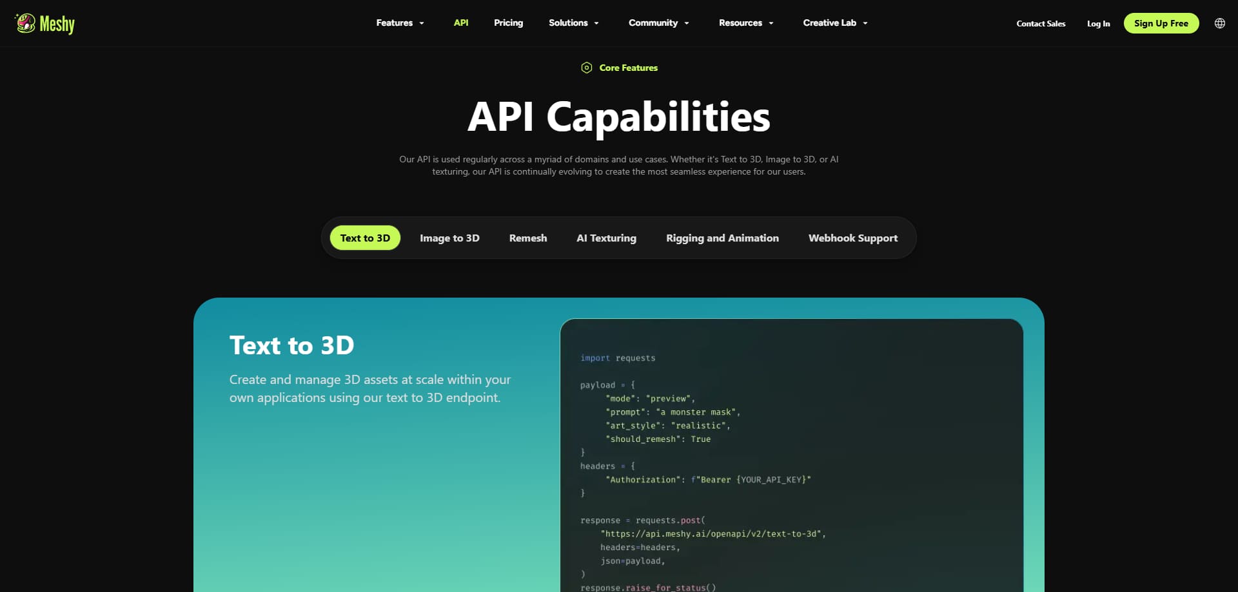Click the "headers = {" code line
This screenshot has height=592, width=1238.
coord(607,466)
